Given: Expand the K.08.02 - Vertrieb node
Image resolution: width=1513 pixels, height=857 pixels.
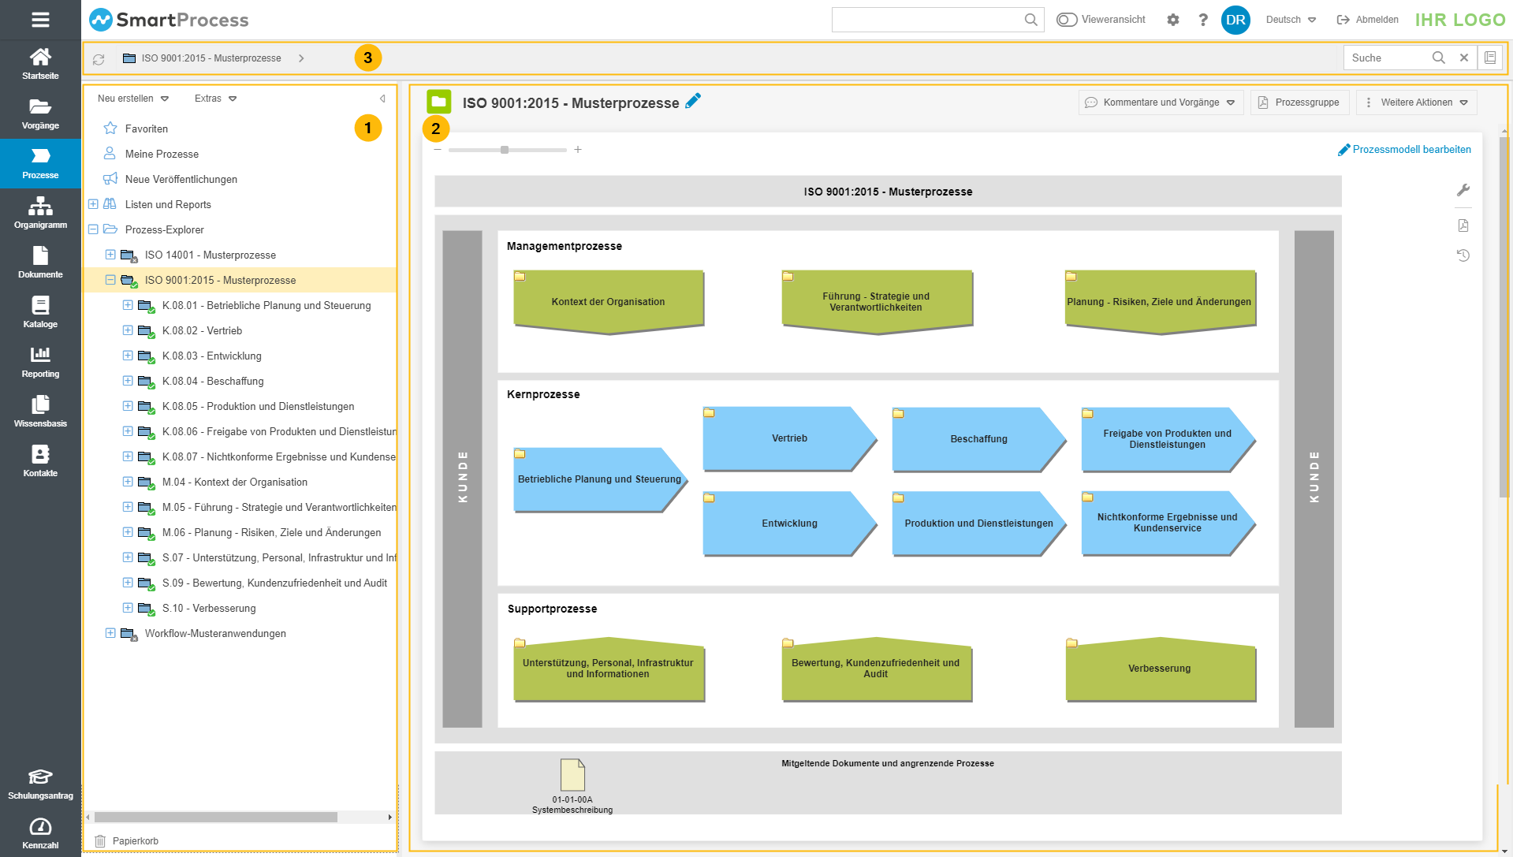Looking at the screenshot, I should pyautogui.click(x=128, y=330).
